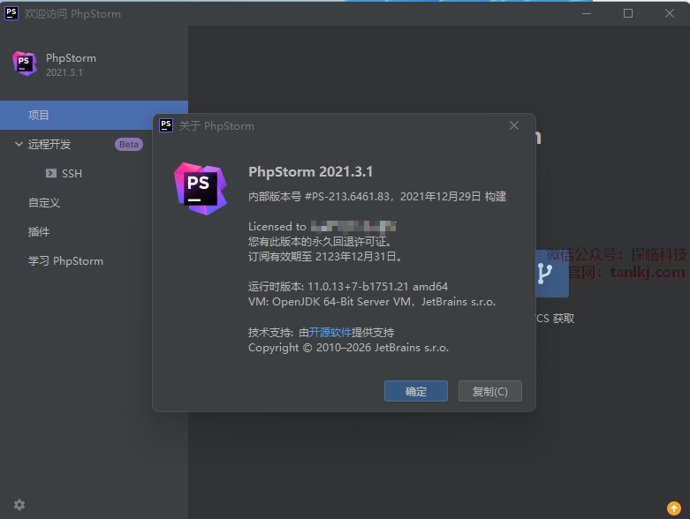This screenshot has height=519, width=690.
Task: Click the 确定 button
Action: tap(416, 391)
